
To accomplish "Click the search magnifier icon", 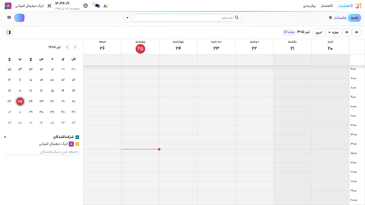I will [x=237, y=18].
